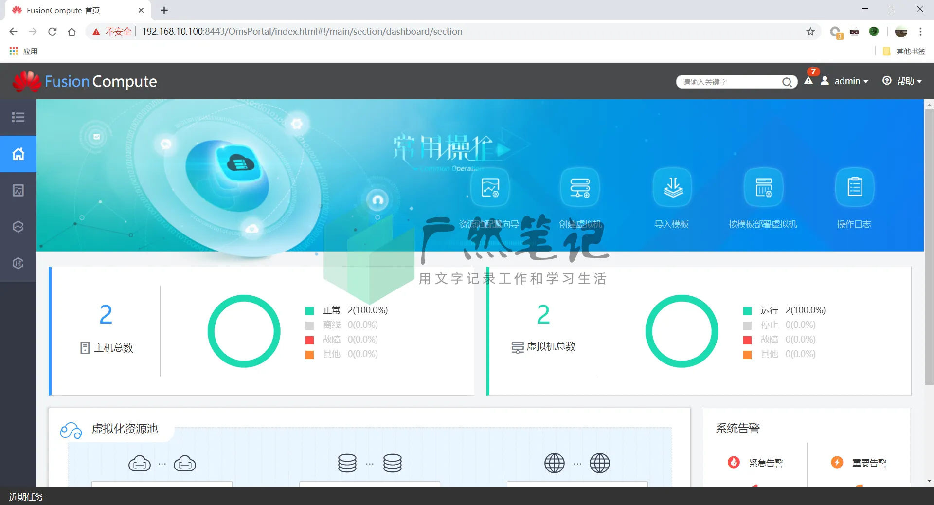Open the resource pool cube sidebar icon
This screenshot has width=934, height=505.
click(18, 227)
